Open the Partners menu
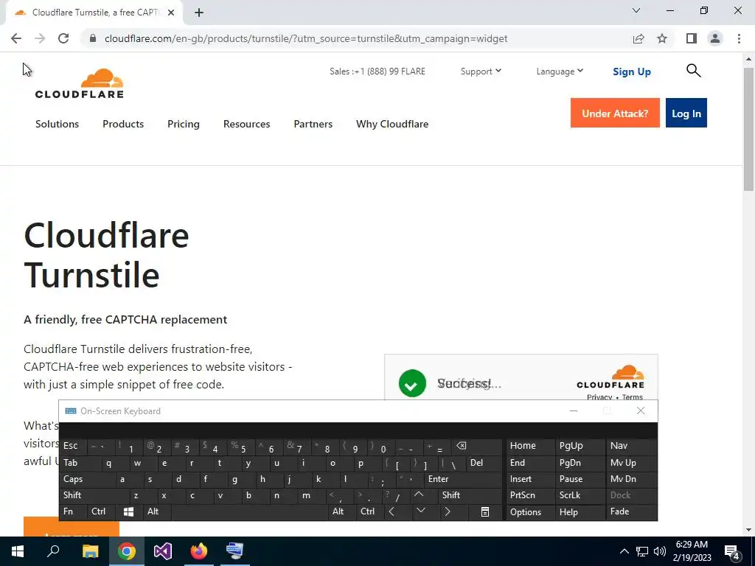Viewport: 755px width, 566px height. tap(313, 124)
